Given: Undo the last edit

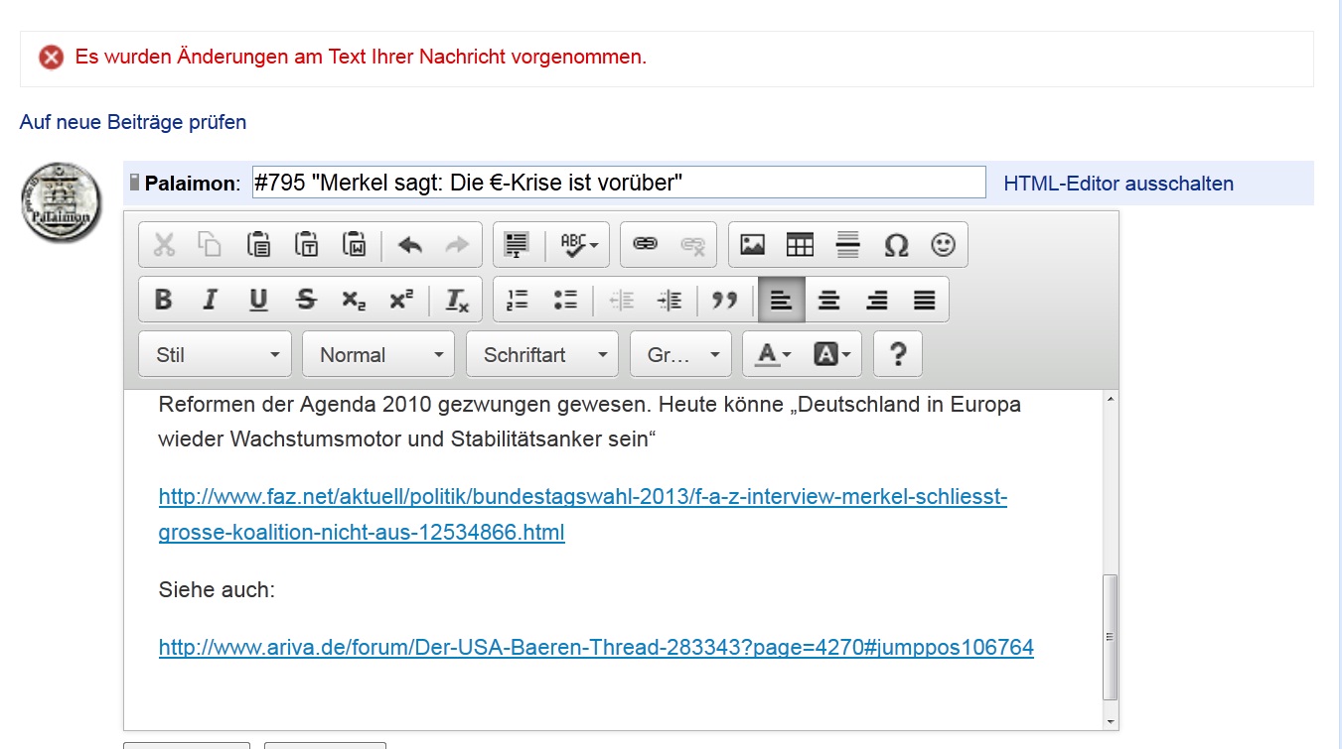Looking at the screenshot, I should 409,245.
